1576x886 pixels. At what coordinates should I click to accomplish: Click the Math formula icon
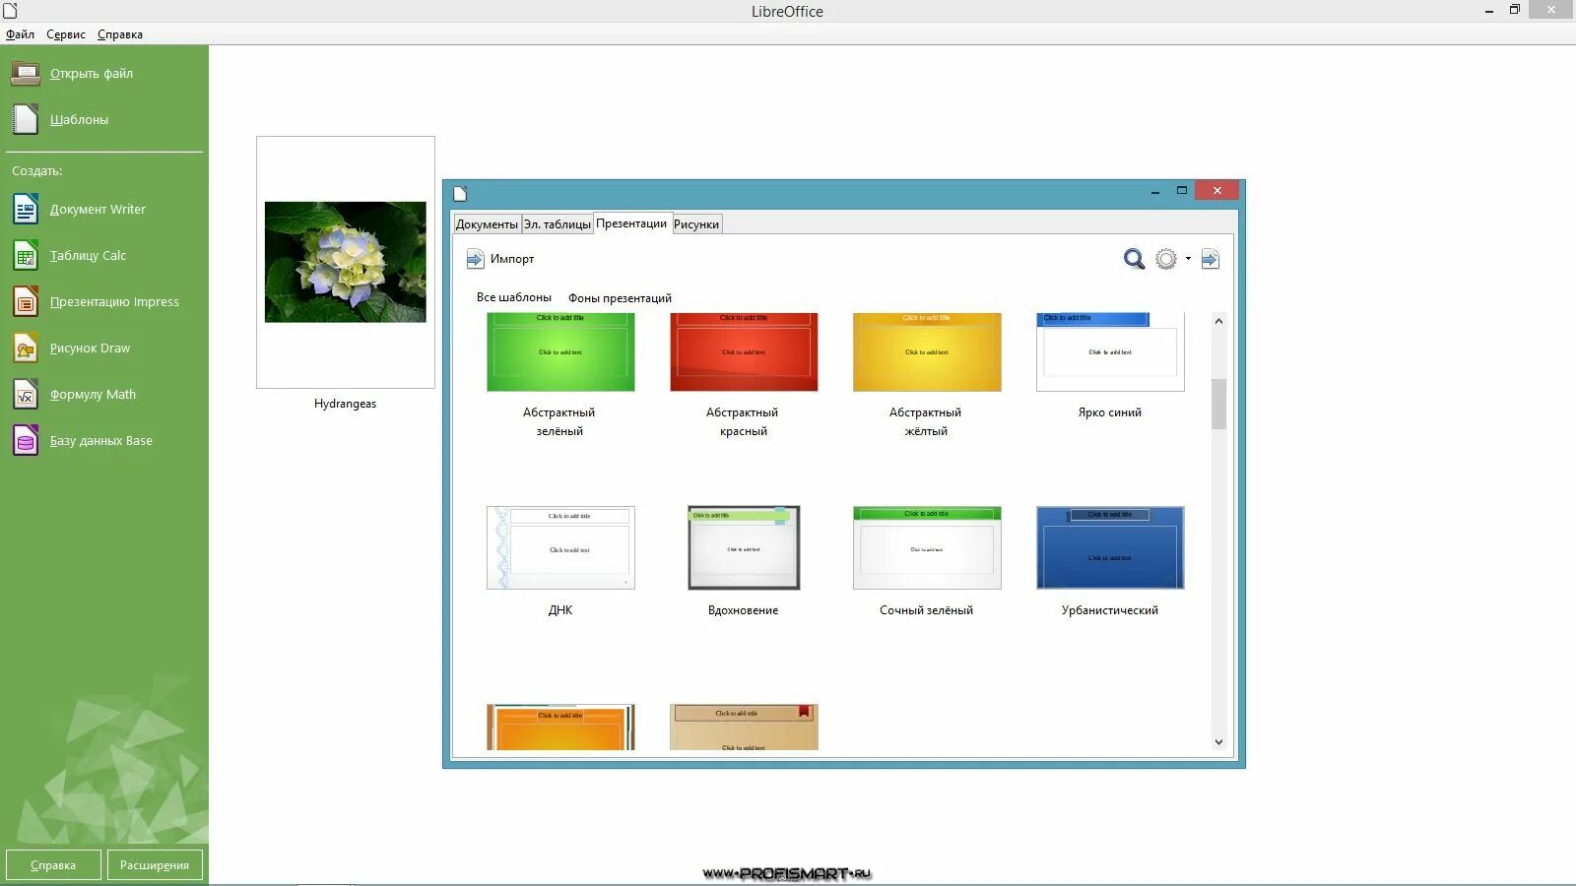tap(26, 394)
